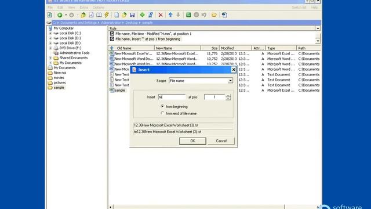Open the Edit menu

coord(60,8)
